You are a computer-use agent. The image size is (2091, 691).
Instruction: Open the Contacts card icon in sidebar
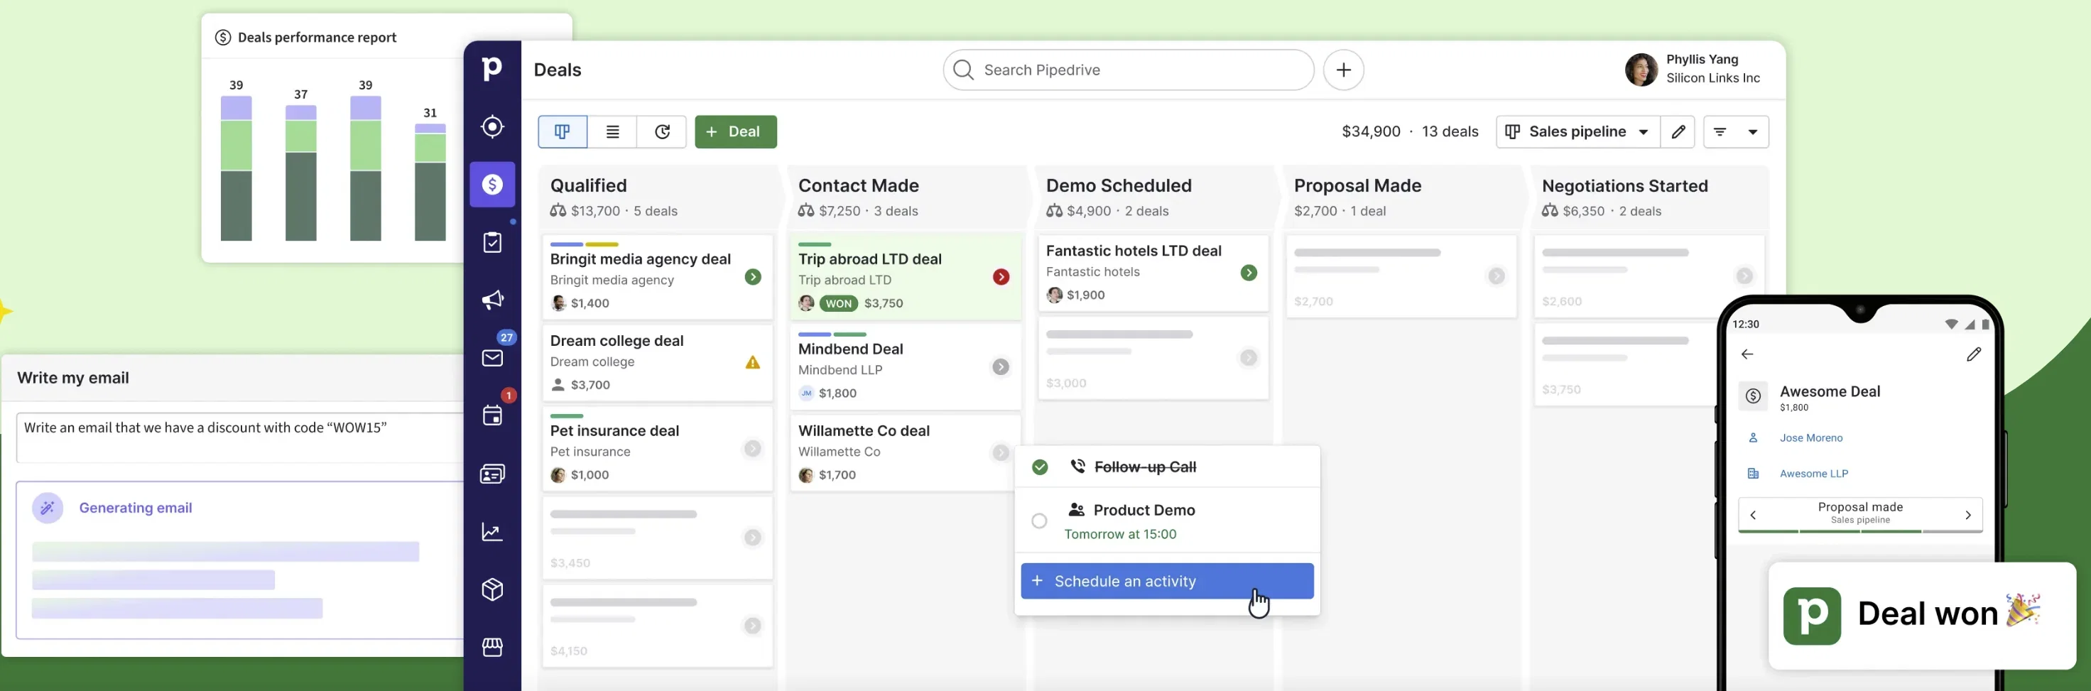(492, 474)
